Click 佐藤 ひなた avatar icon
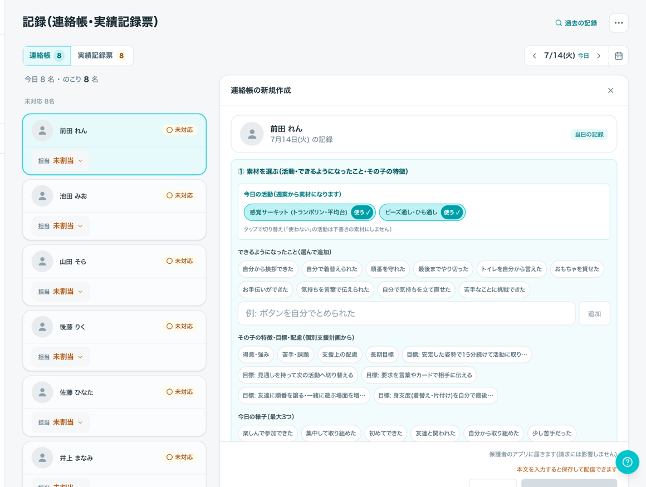Image resolution: width=646 pixels, height=487 pixels. click(42, 392)
